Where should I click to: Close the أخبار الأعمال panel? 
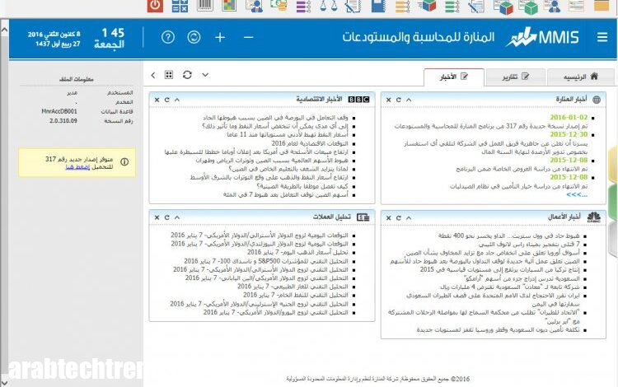(389, 217)
